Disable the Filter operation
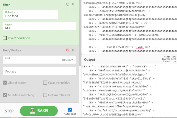Screen dimensions: 177x118 click(68, 4)
